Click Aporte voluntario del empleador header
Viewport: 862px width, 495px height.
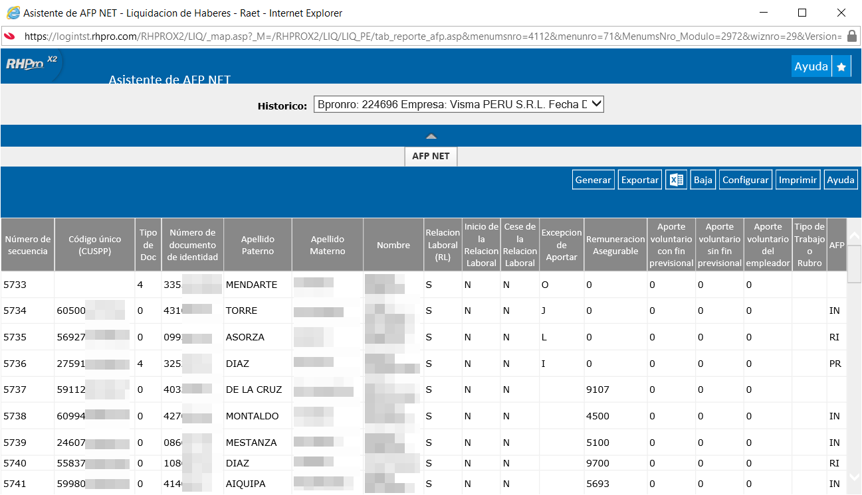(768, 245)
